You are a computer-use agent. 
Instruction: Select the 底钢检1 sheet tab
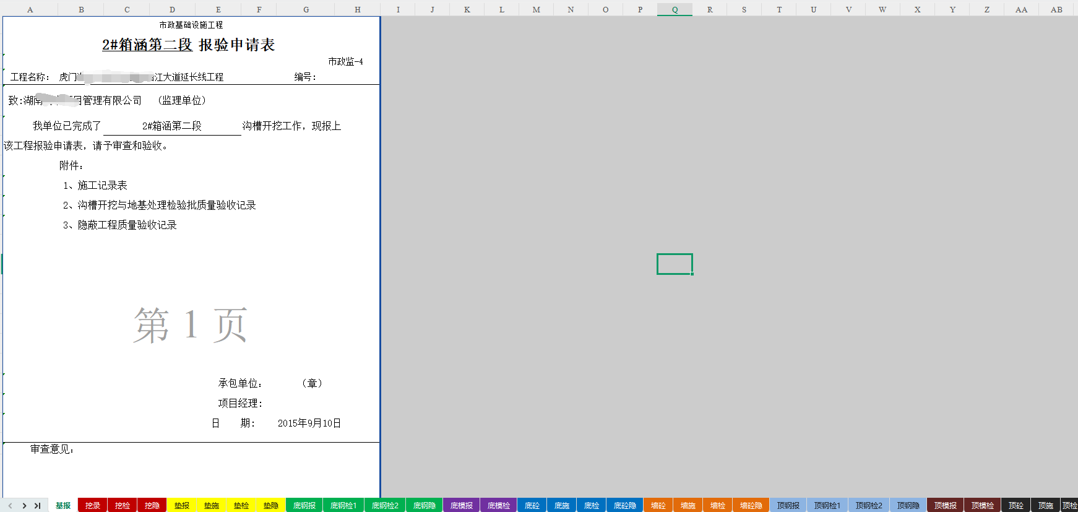click(x=343, y=506)
